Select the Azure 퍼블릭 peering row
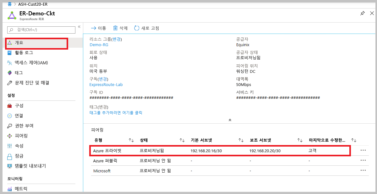Viewport: 377px width, 194px height. click(230, 161)
